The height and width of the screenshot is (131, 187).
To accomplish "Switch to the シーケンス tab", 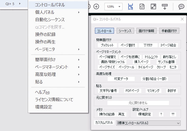I will (x=125, y=31).
